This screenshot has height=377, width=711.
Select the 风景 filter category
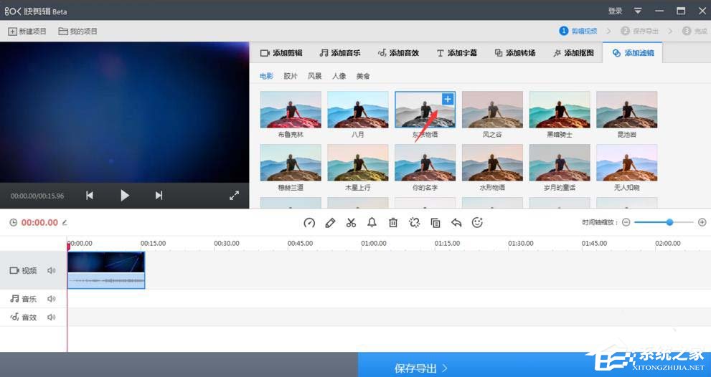[315, 76]
